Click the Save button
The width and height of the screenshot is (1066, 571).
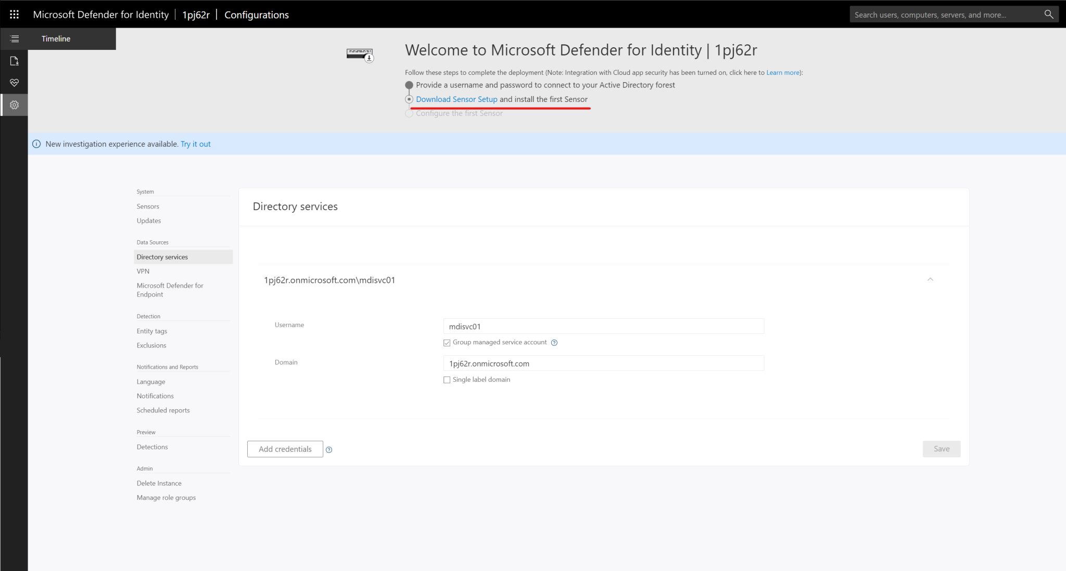click(941, 449)
